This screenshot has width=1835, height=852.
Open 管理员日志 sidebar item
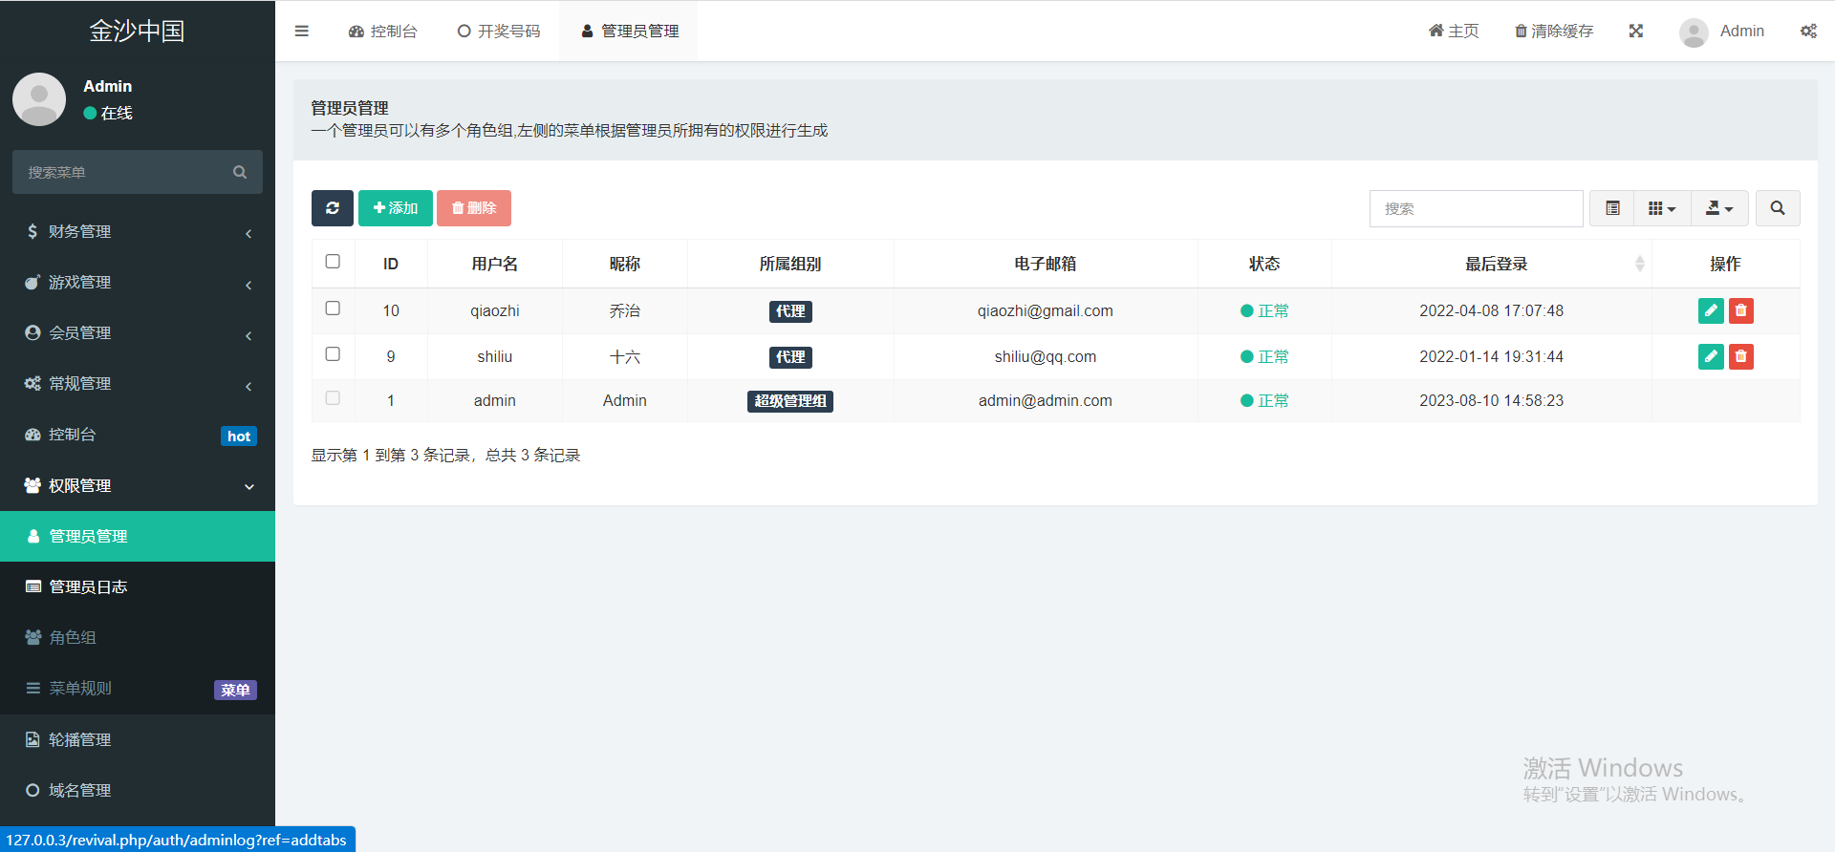[x=138, y=586]
